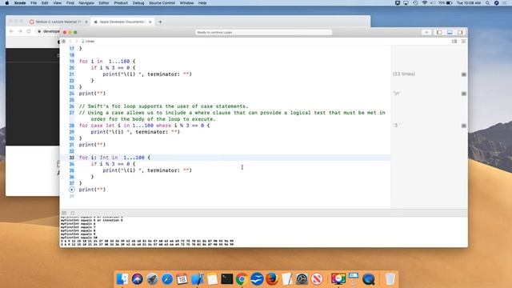Toggle the Inspectors panel in Xcode toolbar

tap(460, 32)
